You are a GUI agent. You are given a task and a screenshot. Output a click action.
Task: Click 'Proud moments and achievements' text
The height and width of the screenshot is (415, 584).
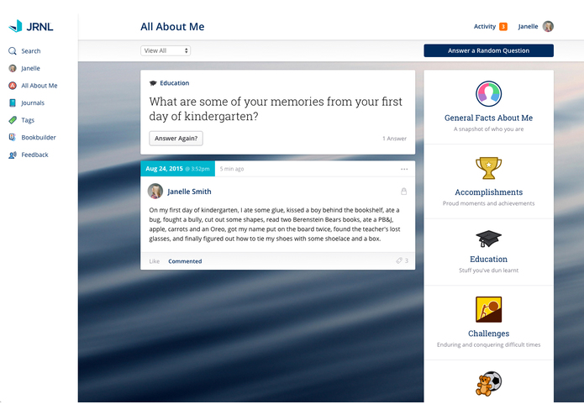(489, 203)
